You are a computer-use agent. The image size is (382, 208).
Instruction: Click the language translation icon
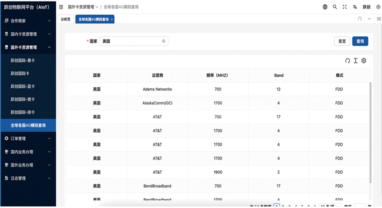[355, 7]
